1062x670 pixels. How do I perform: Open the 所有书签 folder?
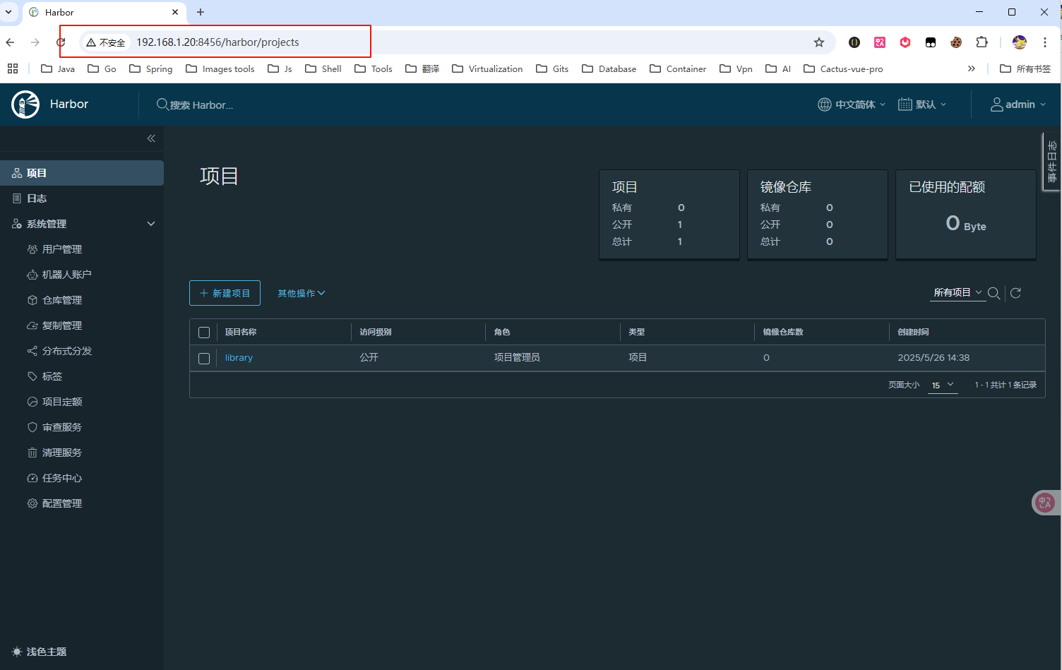tap(1025, 68)
